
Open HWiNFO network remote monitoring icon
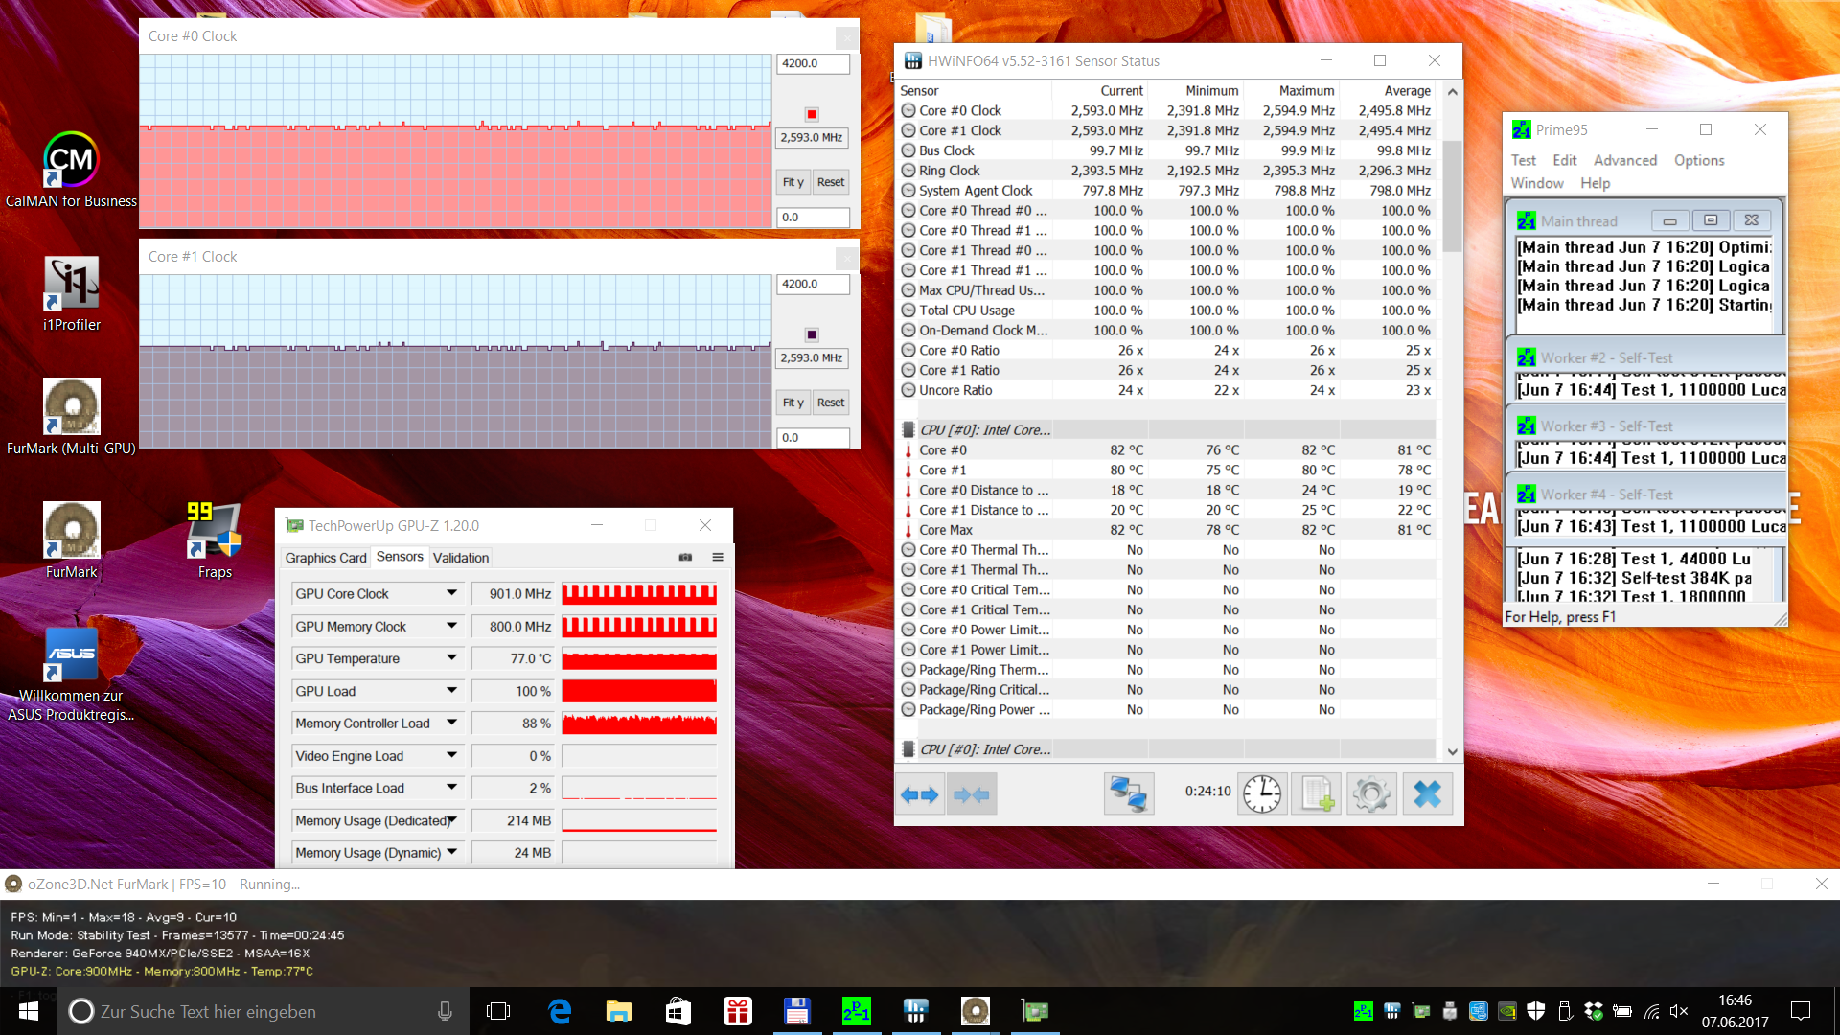[1128, 794]
